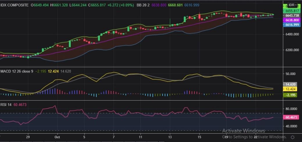Click the green 6655.817 price axis label
Screen dimensions: 302x142
click(292, 11)
